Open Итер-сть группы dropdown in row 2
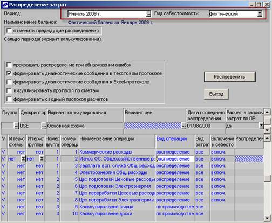This screenshot has width=272, height=223. pos(42,159)
